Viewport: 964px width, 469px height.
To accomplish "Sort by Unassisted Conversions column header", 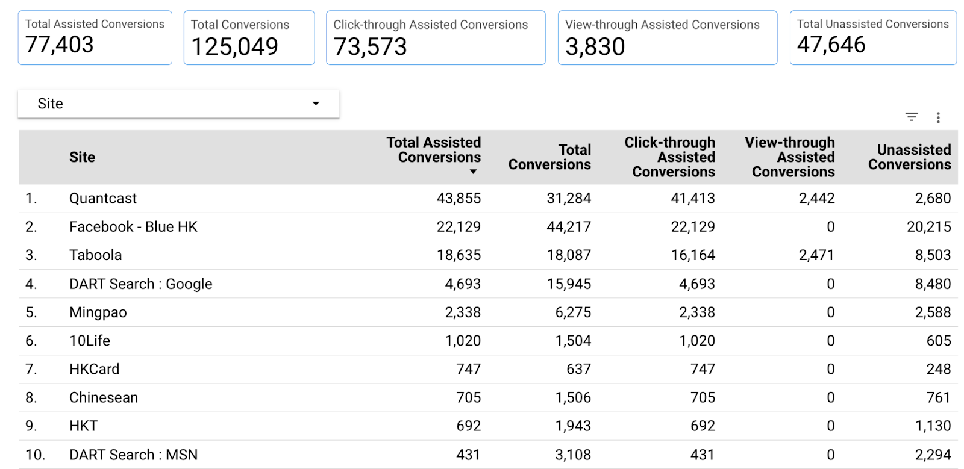I will (909, 157).
